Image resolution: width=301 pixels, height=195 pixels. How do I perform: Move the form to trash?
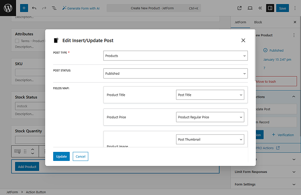276,82
